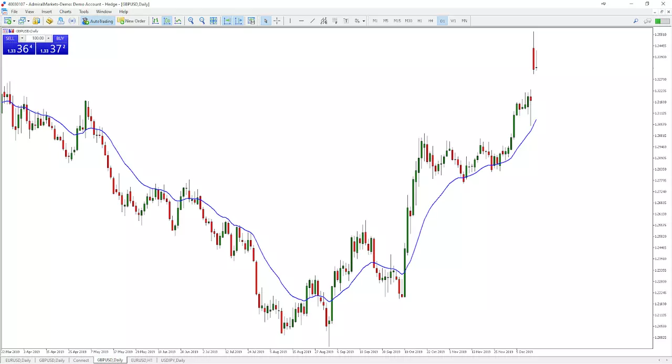Set timeframe to H1
The height and width of the screenshot is (364, 672).
pos(419,21)
